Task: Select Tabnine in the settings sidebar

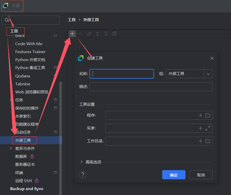Action: click(x=23, y=84)
